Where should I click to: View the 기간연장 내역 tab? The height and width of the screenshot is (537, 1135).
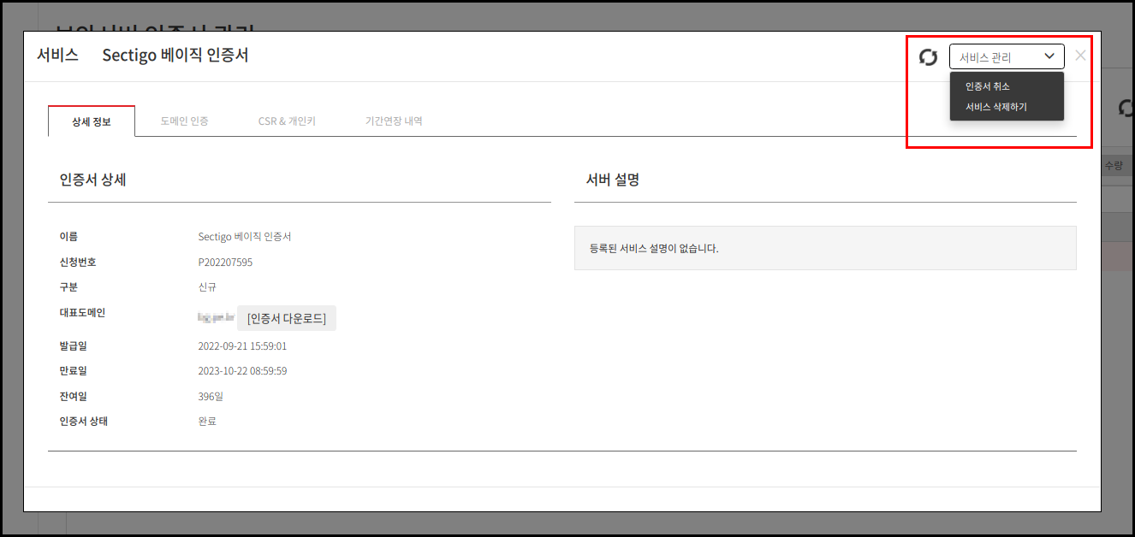394,121
